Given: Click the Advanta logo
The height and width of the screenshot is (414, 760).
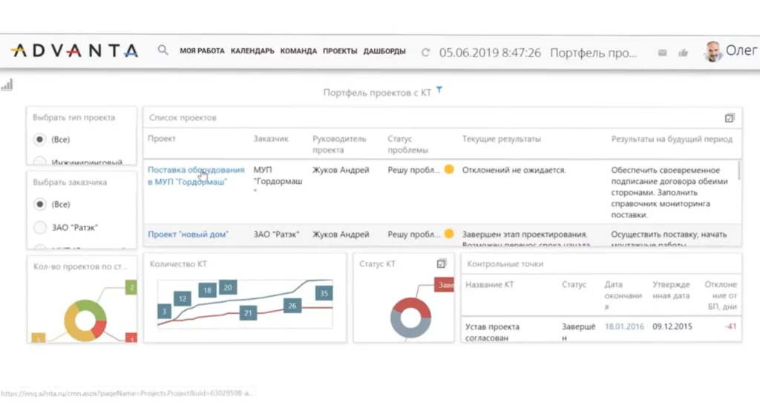Looking at the screenshot, I should click(x=74, y=51).
